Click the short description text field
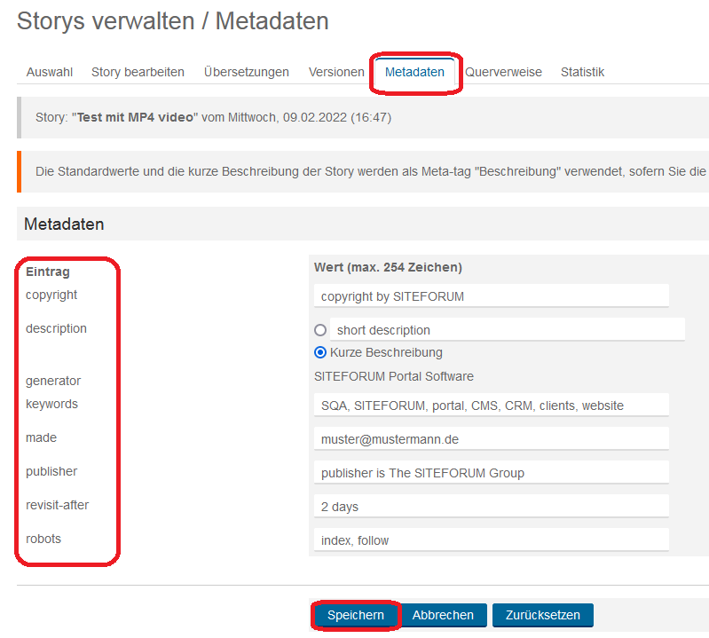This screenshot has width=709, height=638. coord(507,330)
